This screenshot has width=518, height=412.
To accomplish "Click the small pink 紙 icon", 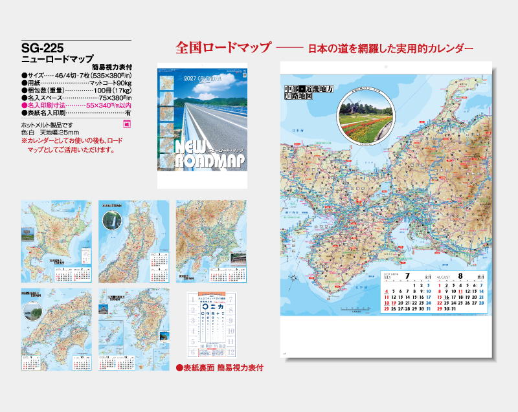I will [x=127, y=124].
